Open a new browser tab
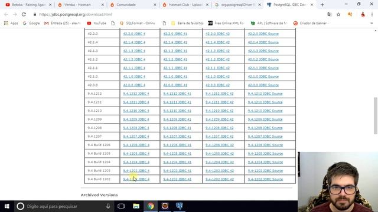The image size is (378, 212). click(x=322, y=5)
